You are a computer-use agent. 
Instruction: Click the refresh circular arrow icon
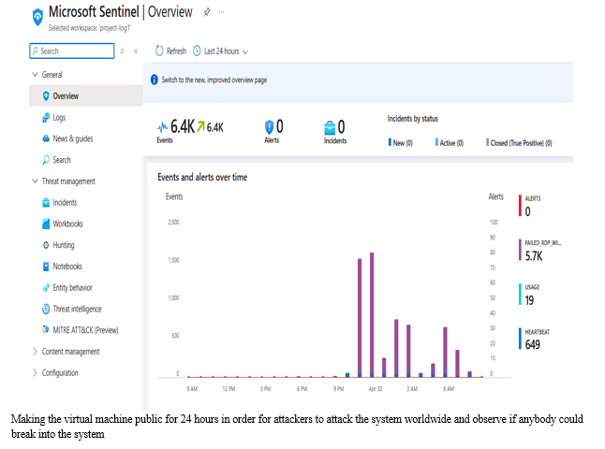click(159, 51)
